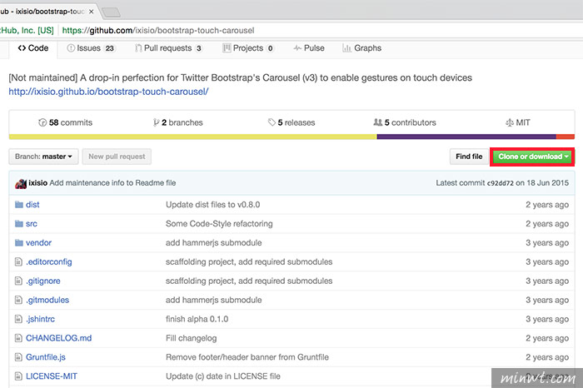View the 5 releases
583x388 pixels.
click(x=291, y=122)
